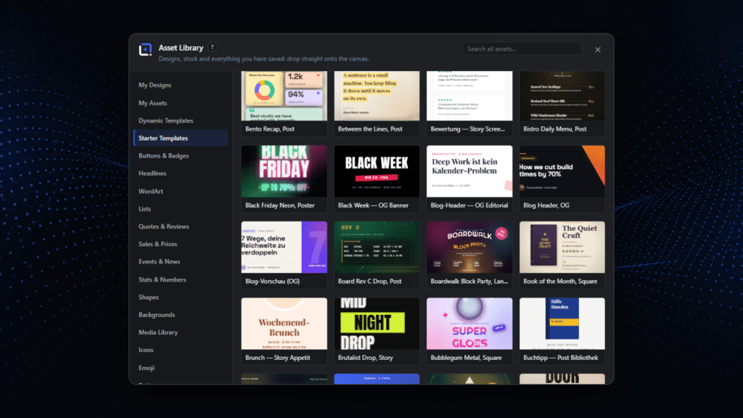
Task: Click the 'Blog Header, OG' caption text
Action: pyautogui.click(x=546, y=205)
